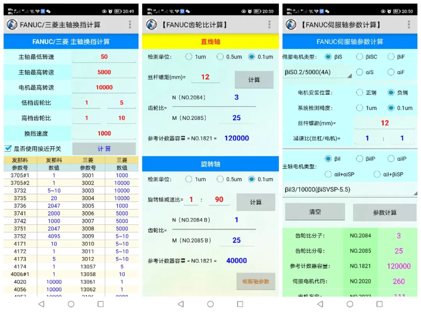Edit 旋转轴减速比 field showing 90
Viewport: 421px width, 315px height.
coord(219,199)
